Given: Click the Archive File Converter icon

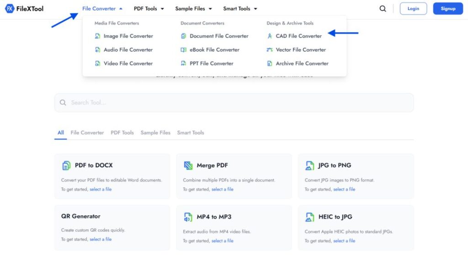Looking at the screenshot, I should [x=270, y=63].
